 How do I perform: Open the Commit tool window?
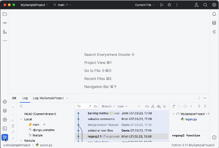[x=5, y=23]
